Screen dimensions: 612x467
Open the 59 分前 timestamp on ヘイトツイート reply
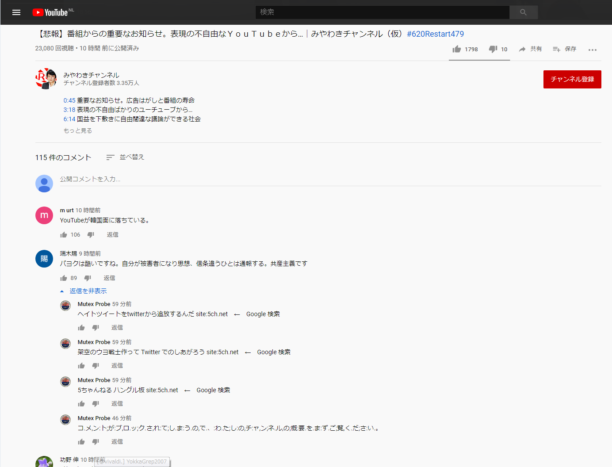122,304
